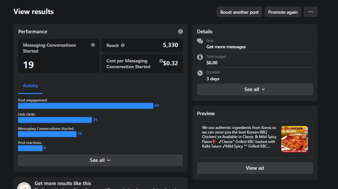Click the Messaging Conversations Started activity bar
Image resolution: width=338 pixels, height=189 pixels.
(x=47, y=134)
